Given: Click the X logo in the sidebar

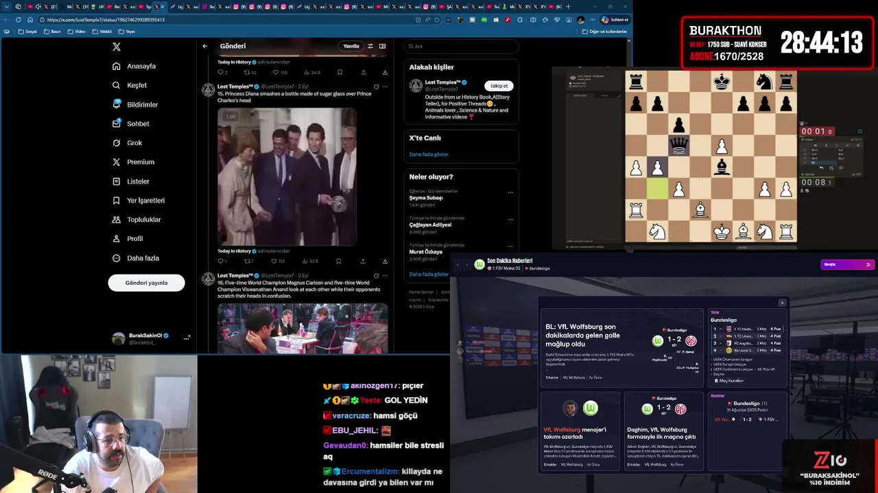Looking at the screenshot, I should (x=117, y=47).
